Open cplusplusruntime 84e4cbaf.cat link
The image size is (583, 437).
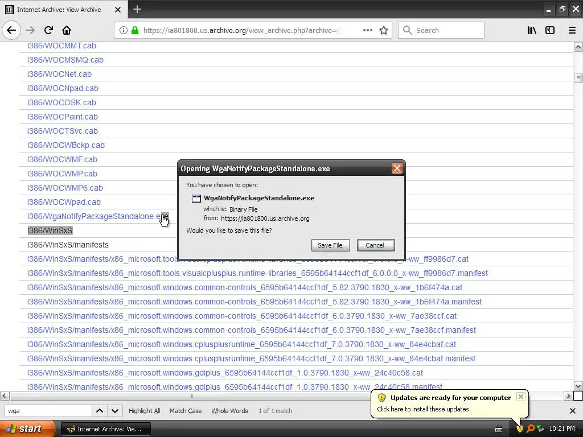pos(241,344)
